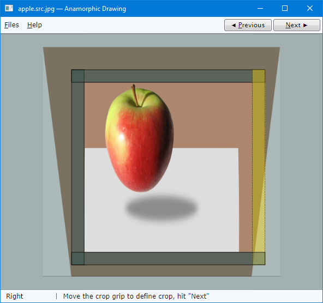
Task: Click the Next button
Action: point(297,25)
